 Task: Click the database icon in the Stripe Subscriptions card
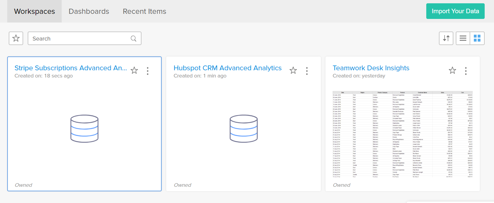(85, 129)
